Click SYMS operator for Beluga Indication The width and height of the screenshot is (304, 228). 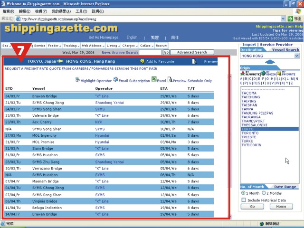(100, 208)
